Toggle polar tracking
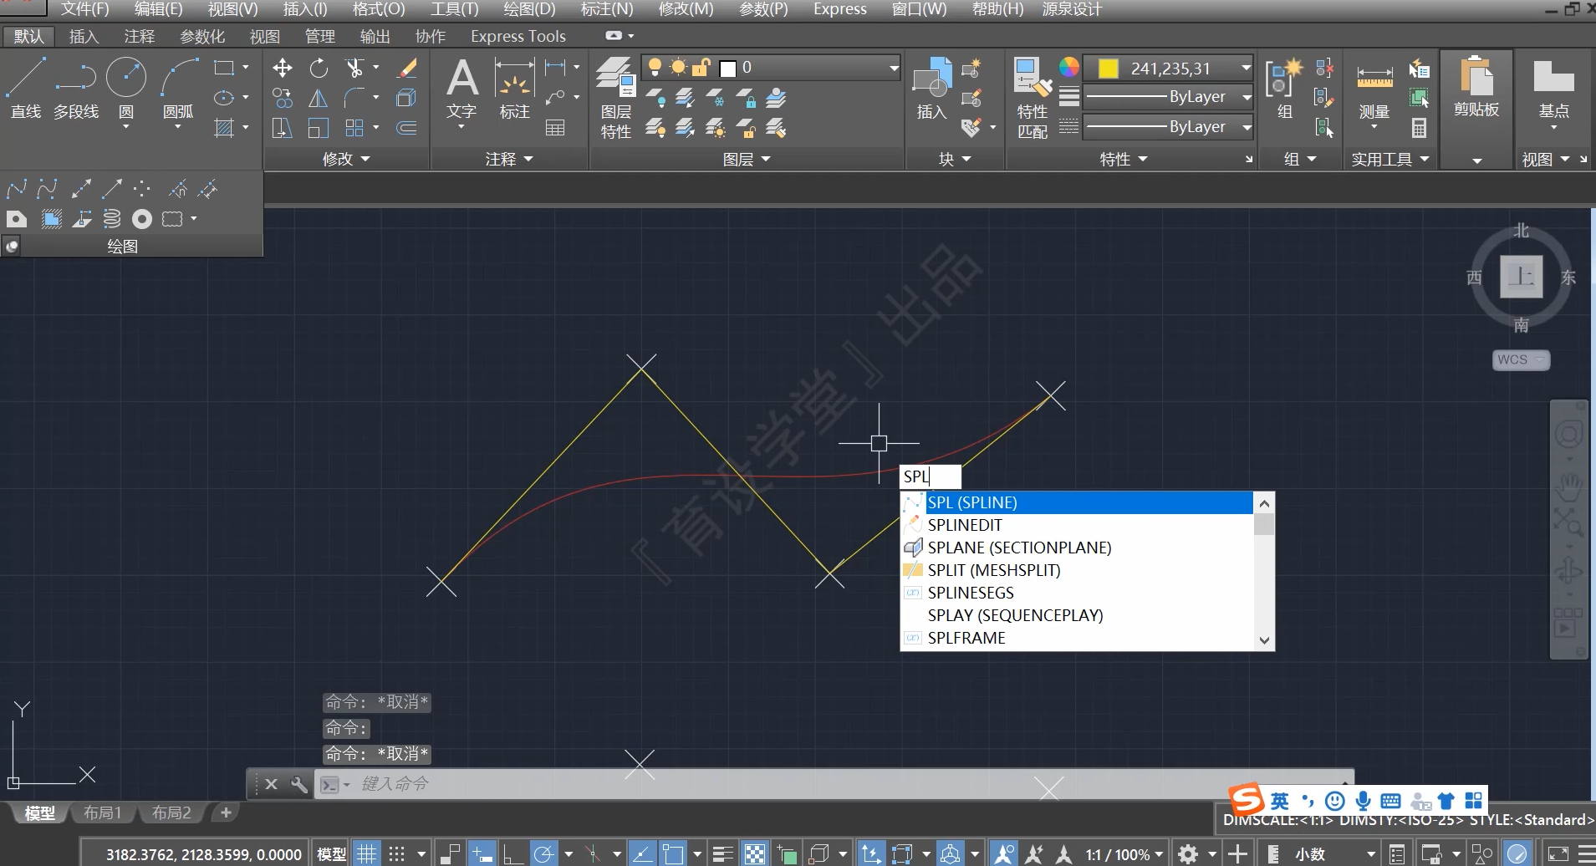Screen dimensions: 1596x866 coord(543,853)
